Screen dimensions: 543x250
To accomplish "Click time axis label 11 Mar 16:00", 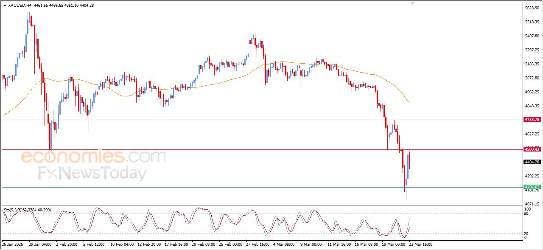I will [339, 244].
